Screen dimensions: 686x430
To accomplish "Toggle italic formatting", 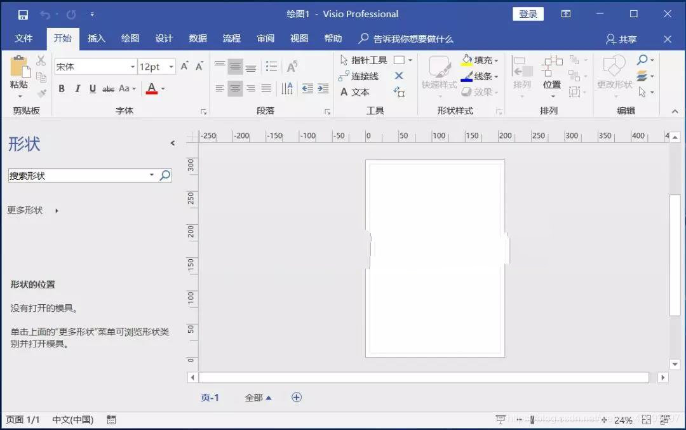I will [x=77, y=89].
